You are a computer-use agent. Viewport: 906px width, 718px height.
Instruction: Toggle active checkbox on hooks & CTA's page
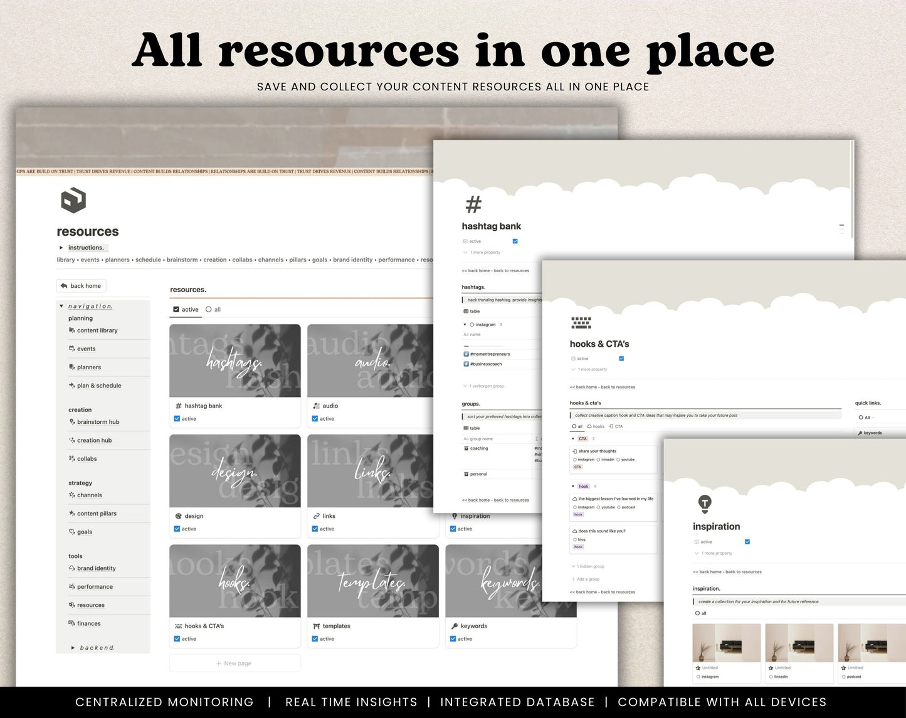point(621,359)
